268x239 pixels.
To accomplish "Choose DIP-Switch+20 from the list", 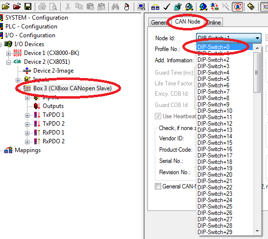I will (x=224, y=175).
